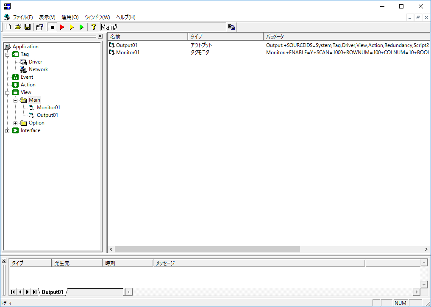Switch to the Output01 tab at bottom
The width and height of the screenshot is (431, 307).
pyautogui.click(x=52, y=292)
